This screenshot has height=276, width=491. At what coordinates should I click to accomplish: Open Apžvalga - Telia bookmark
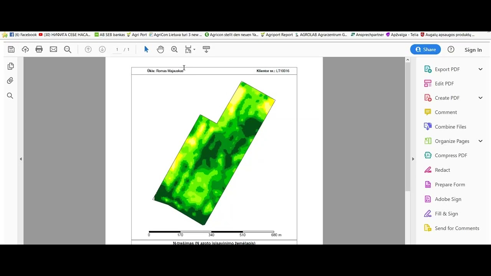[x=402, y=35]
